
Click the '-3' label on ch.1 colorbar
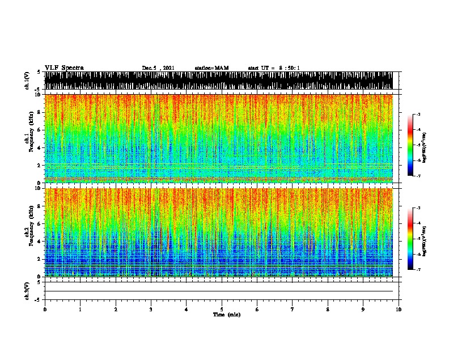point(418,114)
